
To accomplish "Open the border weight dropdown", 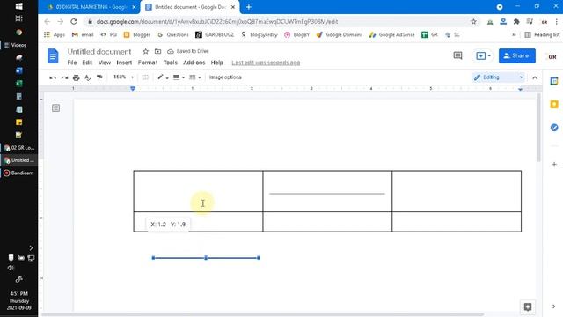I will (x=179, y=77).
